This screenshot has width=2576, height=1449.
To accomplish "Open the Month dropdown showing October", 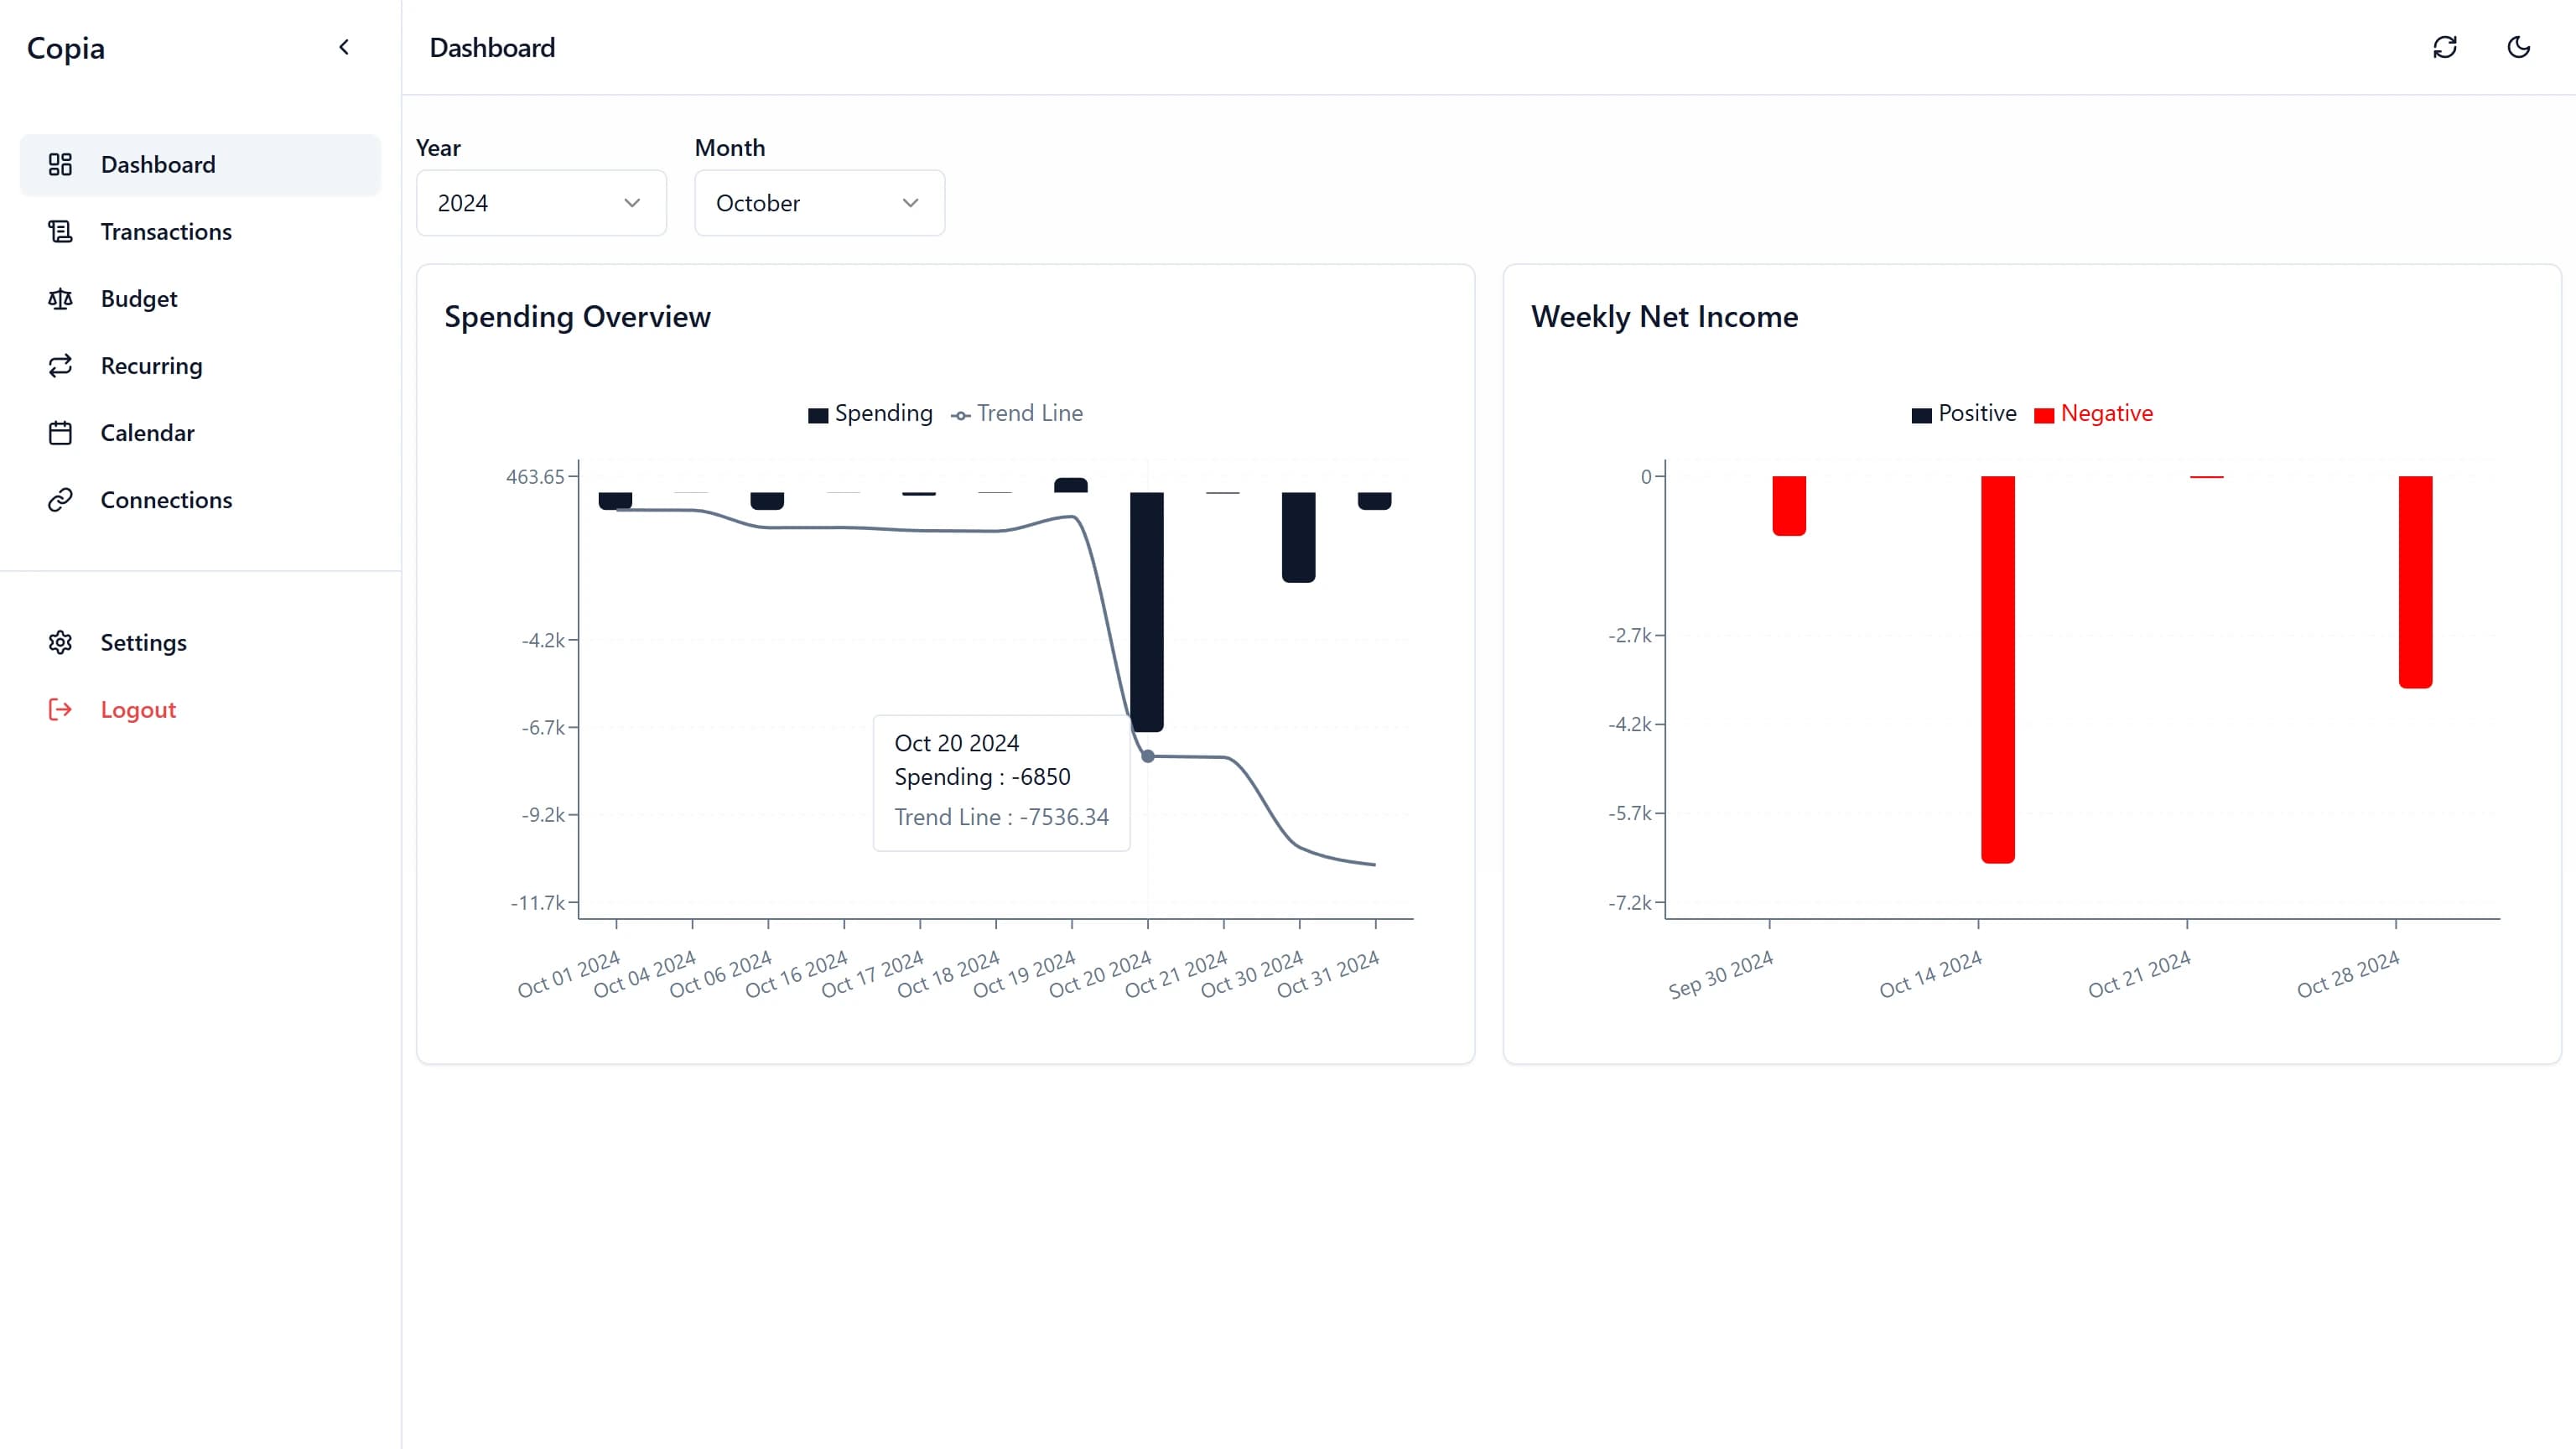I will point(818,203).
